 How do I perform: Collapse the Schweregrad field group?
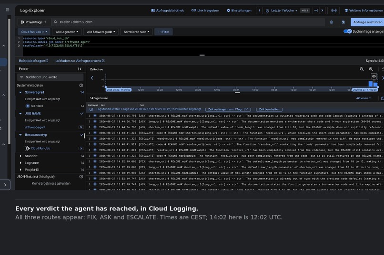[x=20, y=92]
